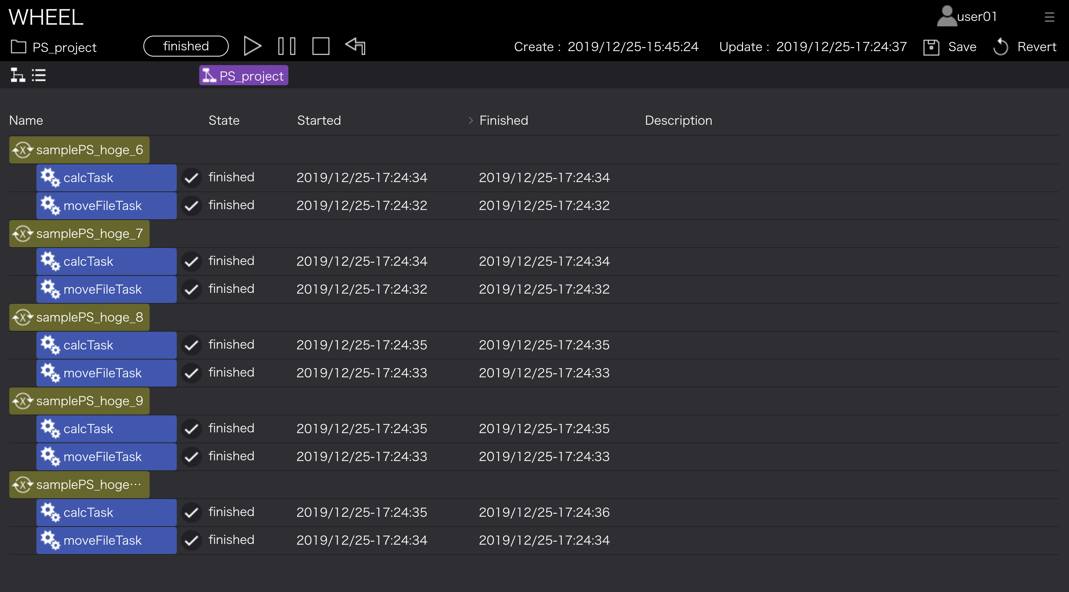Click the Save floppy disk icon
This screenshot has height=592, width=1069.
pyautogui.click(x=931, y=47)
